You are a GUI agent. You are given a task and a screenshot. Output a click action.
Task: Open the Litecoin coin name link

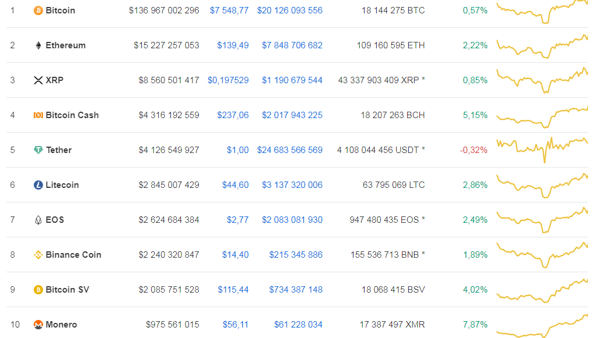[x=62, y=185]
